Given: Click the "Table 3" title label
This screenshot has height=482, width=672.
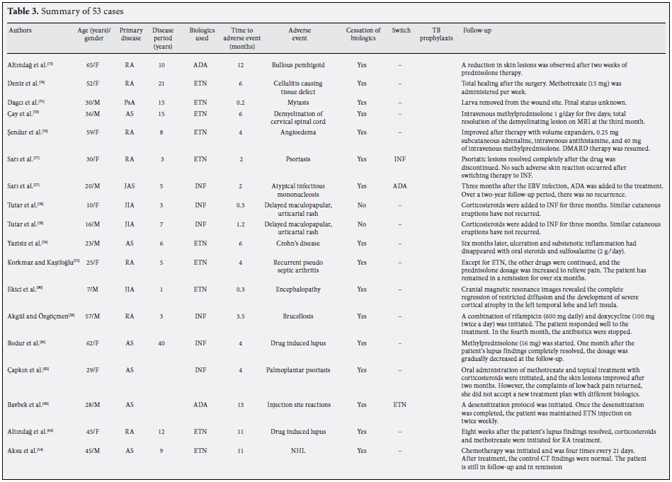Looking at the screenshot, I should [x=24, y=12].
